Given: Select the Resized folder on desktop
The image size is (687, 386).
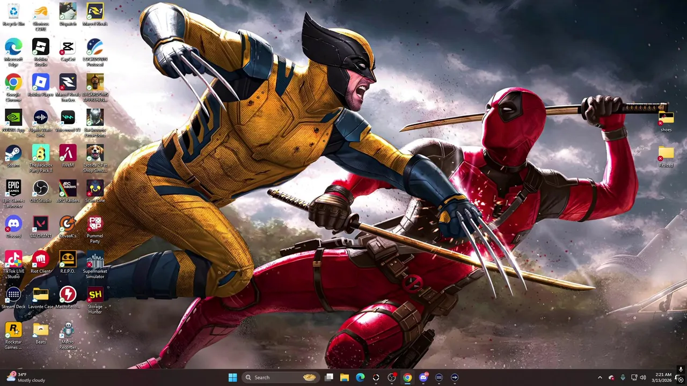Looking at the screenshot, I should [666, 156].
